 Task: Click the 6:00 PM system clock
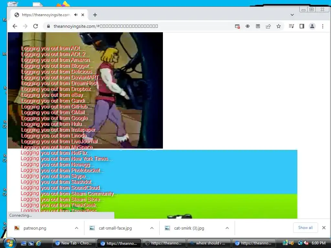click(x=318, y=243)
